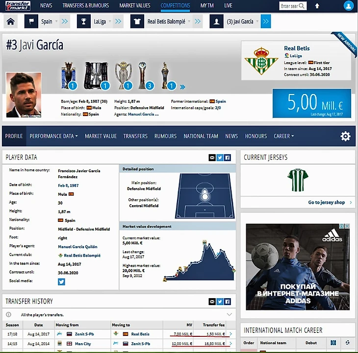Viewport: 358px width, 353px height.
Task: Click the trophy icon next to LaLiga
Action: (83, 22)
